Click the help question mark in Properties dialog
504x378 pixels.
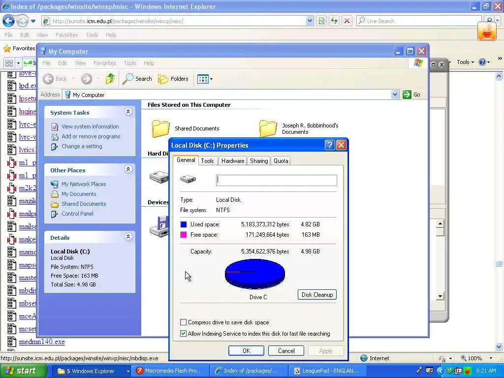[x=329, y=145]
